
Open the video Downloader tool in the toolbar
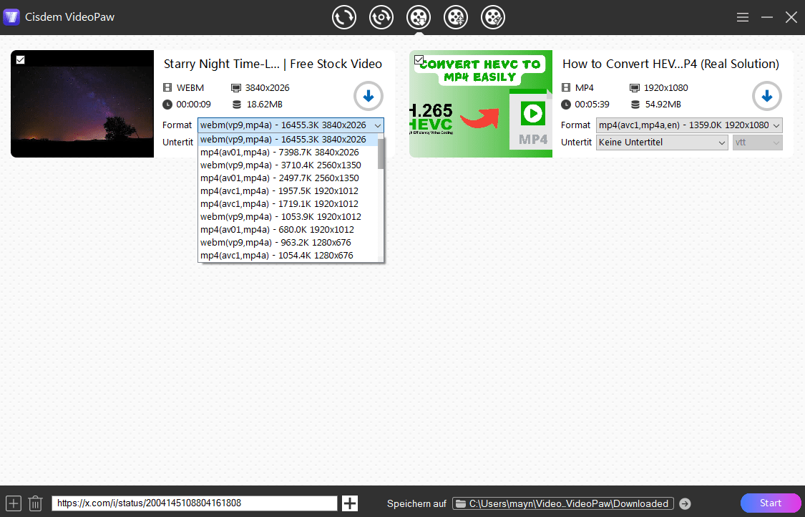click(419, 16)
